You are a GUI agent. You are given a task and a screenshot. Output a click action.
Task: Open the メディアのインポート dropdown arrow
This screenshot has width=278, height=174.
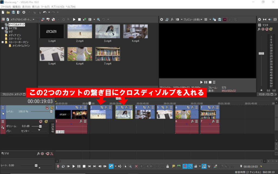tap(33, 20)
